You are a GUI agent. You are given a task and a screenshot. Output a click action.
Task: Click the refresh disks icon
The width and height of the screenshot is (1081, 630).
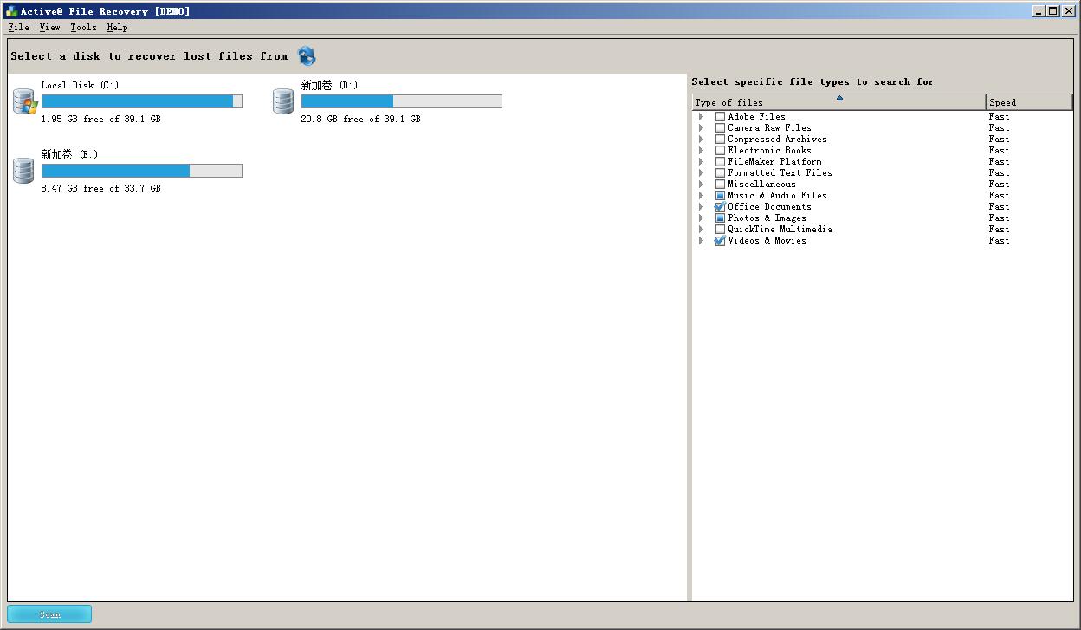click(x=307, y=56)
